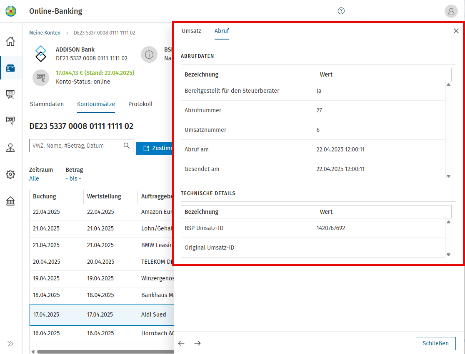Select the BMW Leasing transaction row
465x354 pixels.
(x=102, y=245)
